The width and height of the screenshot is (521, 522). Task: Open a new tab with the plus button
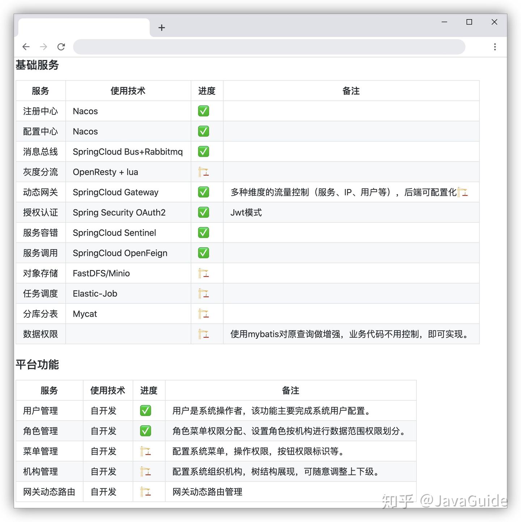point(162,28)
